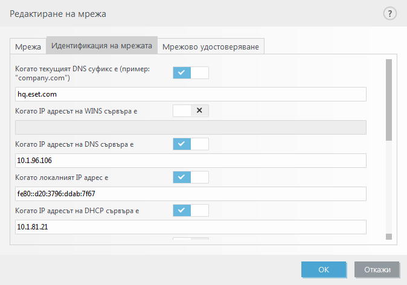The image size is (407, 285).
Task: Select the Идентификация на мрежата tab
Action: click(x=101, y=45)
